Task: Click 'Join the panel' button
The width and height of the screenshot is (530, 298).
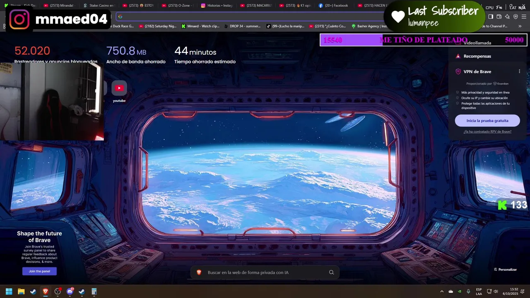Action: (x=39, y=272)
